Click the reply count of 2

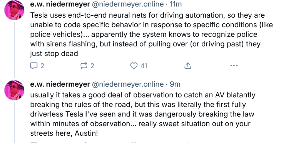click(42, 66)
